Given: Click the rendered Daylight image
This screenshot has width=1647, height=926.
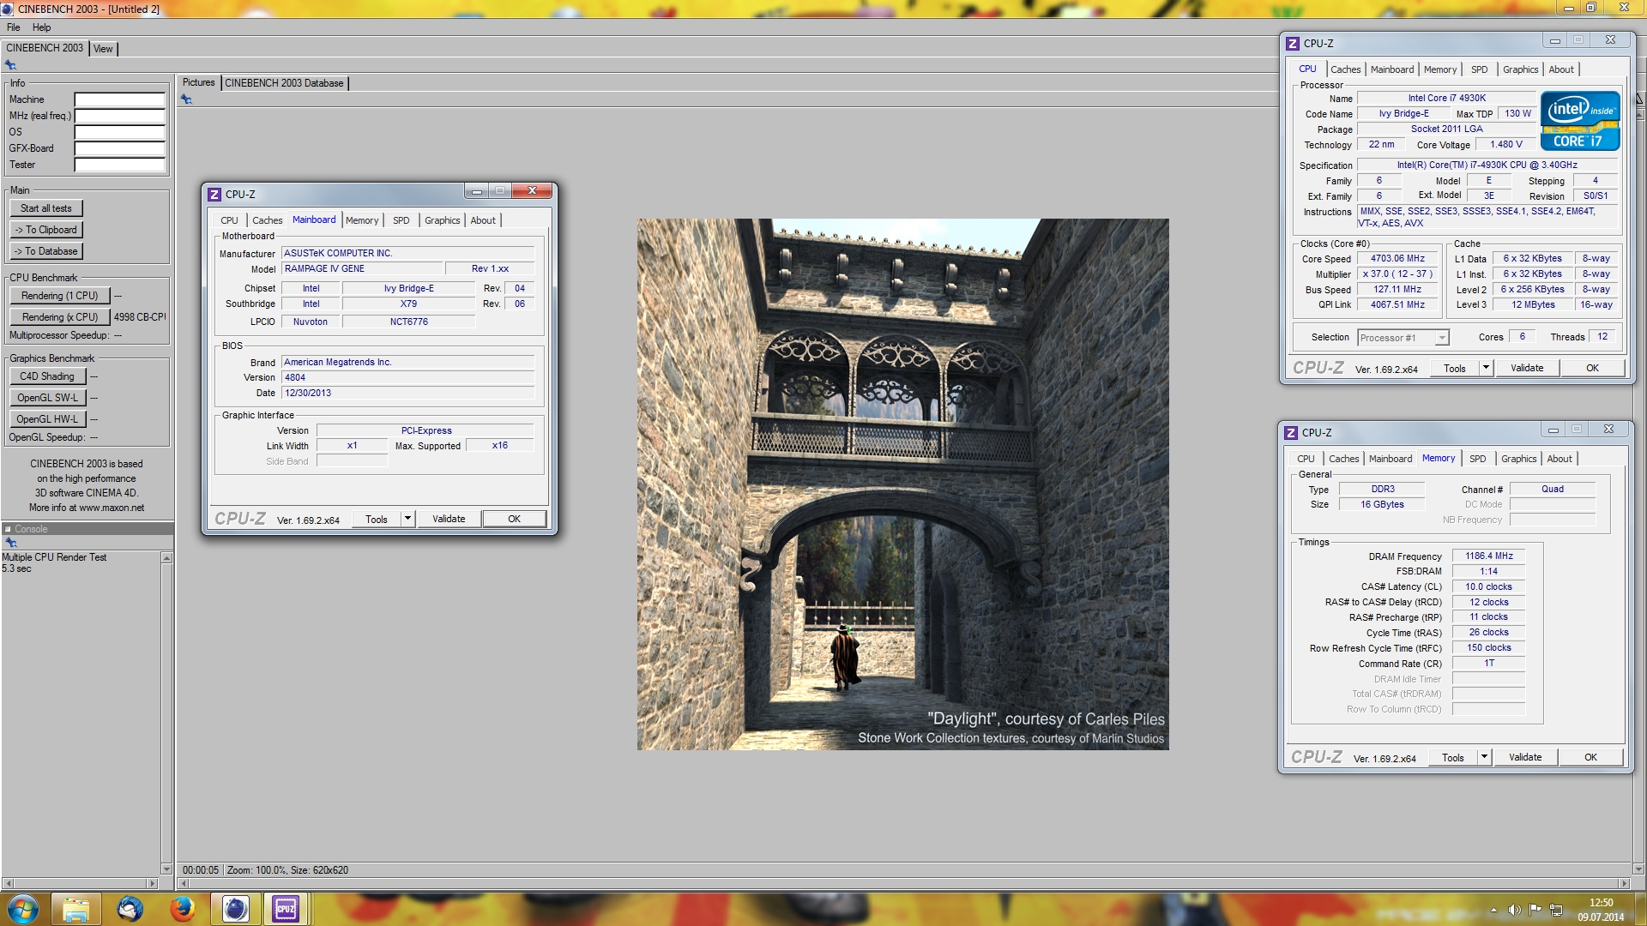Looking at the screenshot, I should [x=902, y=484].
